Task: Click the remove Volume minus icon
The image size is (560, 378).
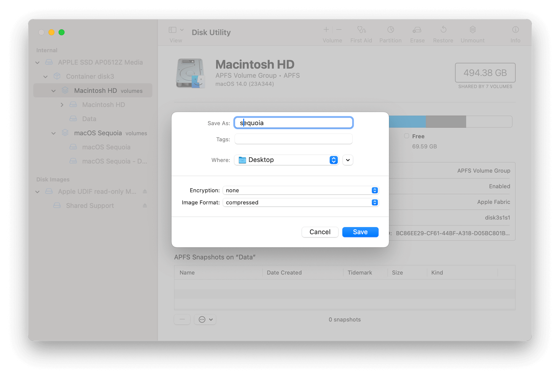Action: 339,30
